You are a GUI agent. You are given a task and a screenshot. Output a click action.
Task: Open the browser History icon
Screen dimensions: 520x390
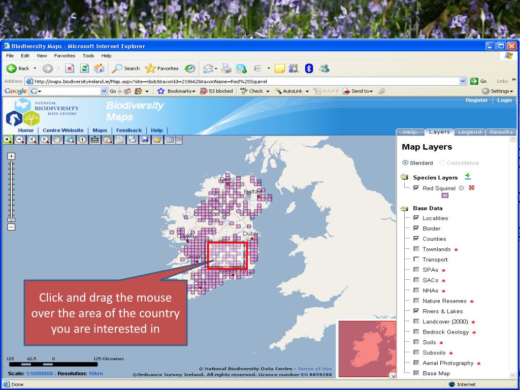coord(190,69)
